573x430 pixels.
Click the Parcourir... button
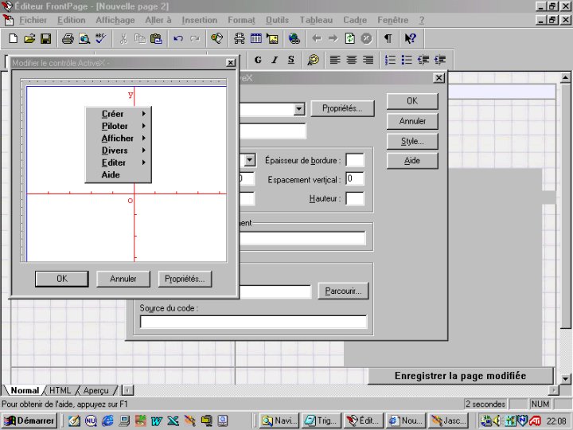[343, 291]
